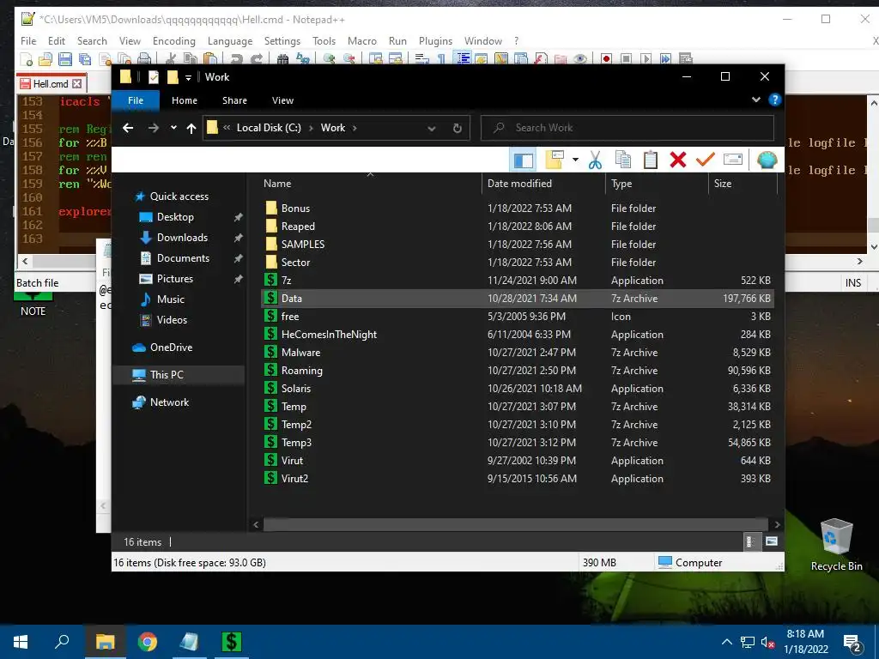
Task: Close the Hell.cmd tab in Notepad++
Action: (77, 83)
